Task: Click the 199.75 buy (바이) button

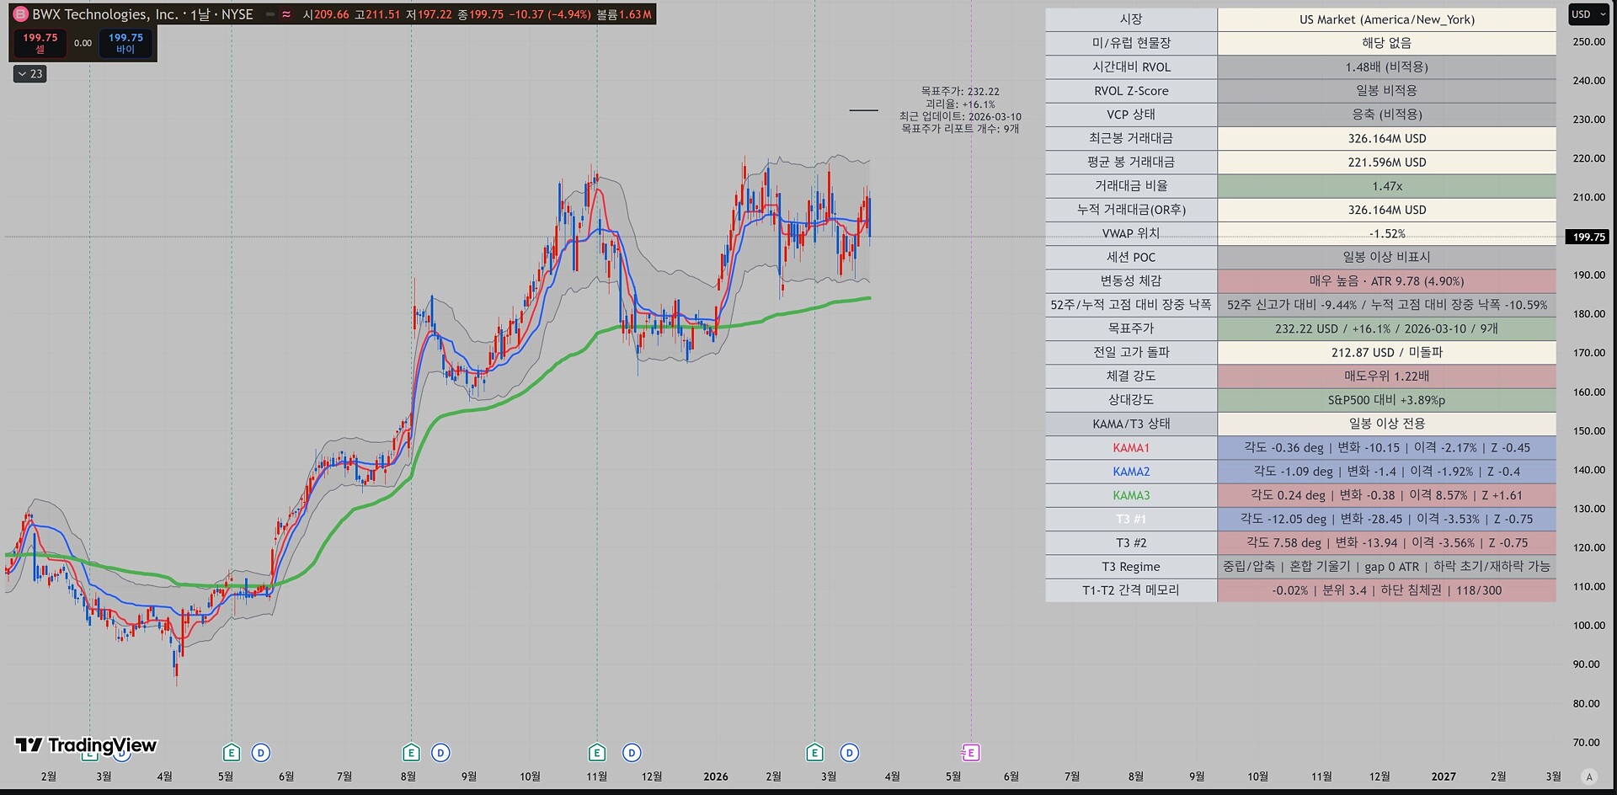Action: [x=125, y=43]
